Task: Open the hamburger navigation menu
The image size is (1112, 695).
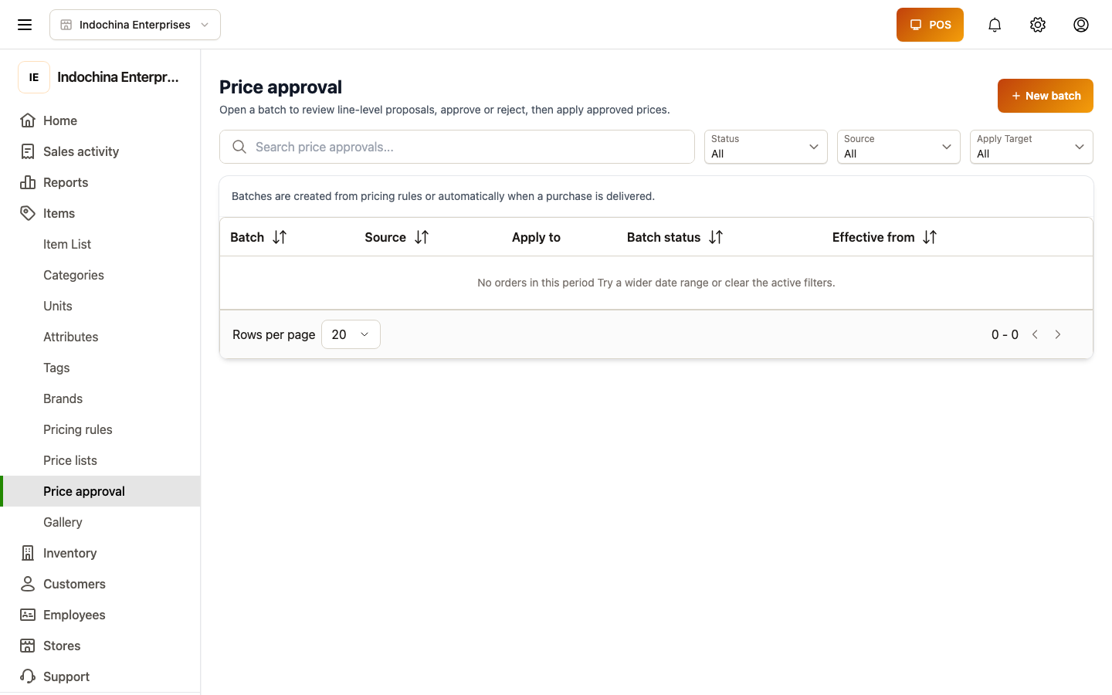Action: (25, 25)
